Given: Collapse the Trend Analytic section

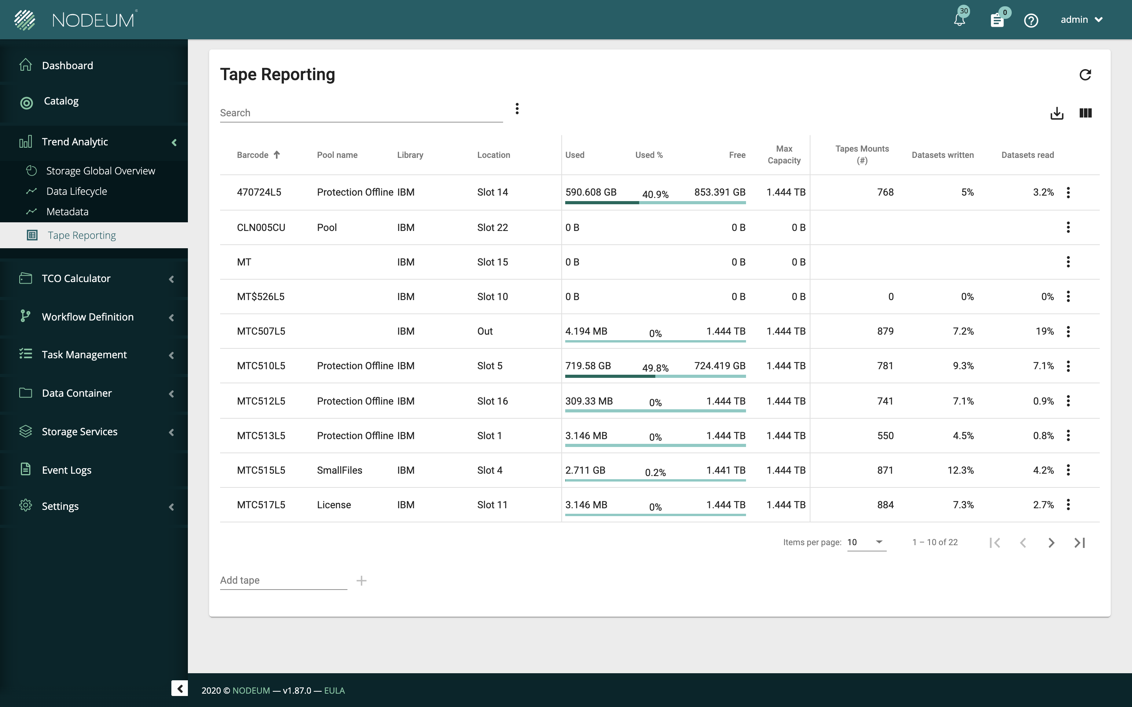Looking at the screenshot, I should (175, 142).
